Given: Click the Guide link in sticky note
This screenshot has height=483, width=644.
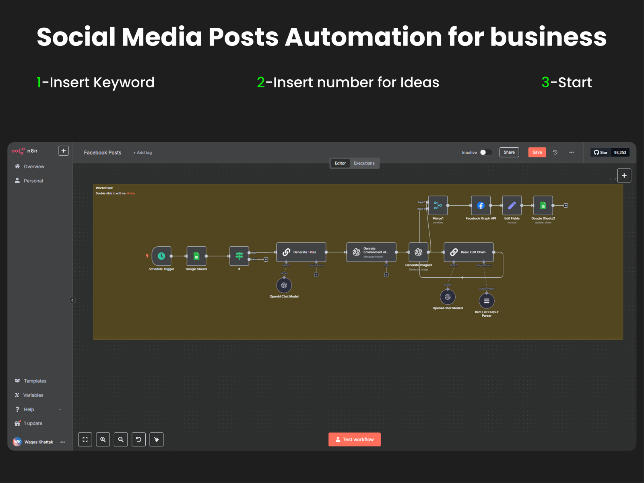Looking at the screenshot, I should (131, 193).
